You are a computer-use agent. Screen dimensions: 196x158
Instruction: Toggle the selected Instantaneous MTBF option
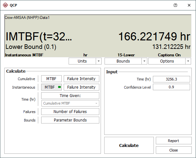(x=51, y=87)
